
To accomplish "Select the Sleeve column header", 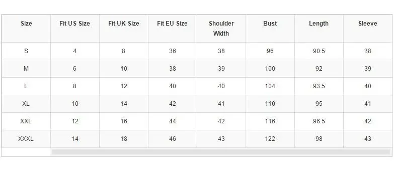I will point(368,24).
